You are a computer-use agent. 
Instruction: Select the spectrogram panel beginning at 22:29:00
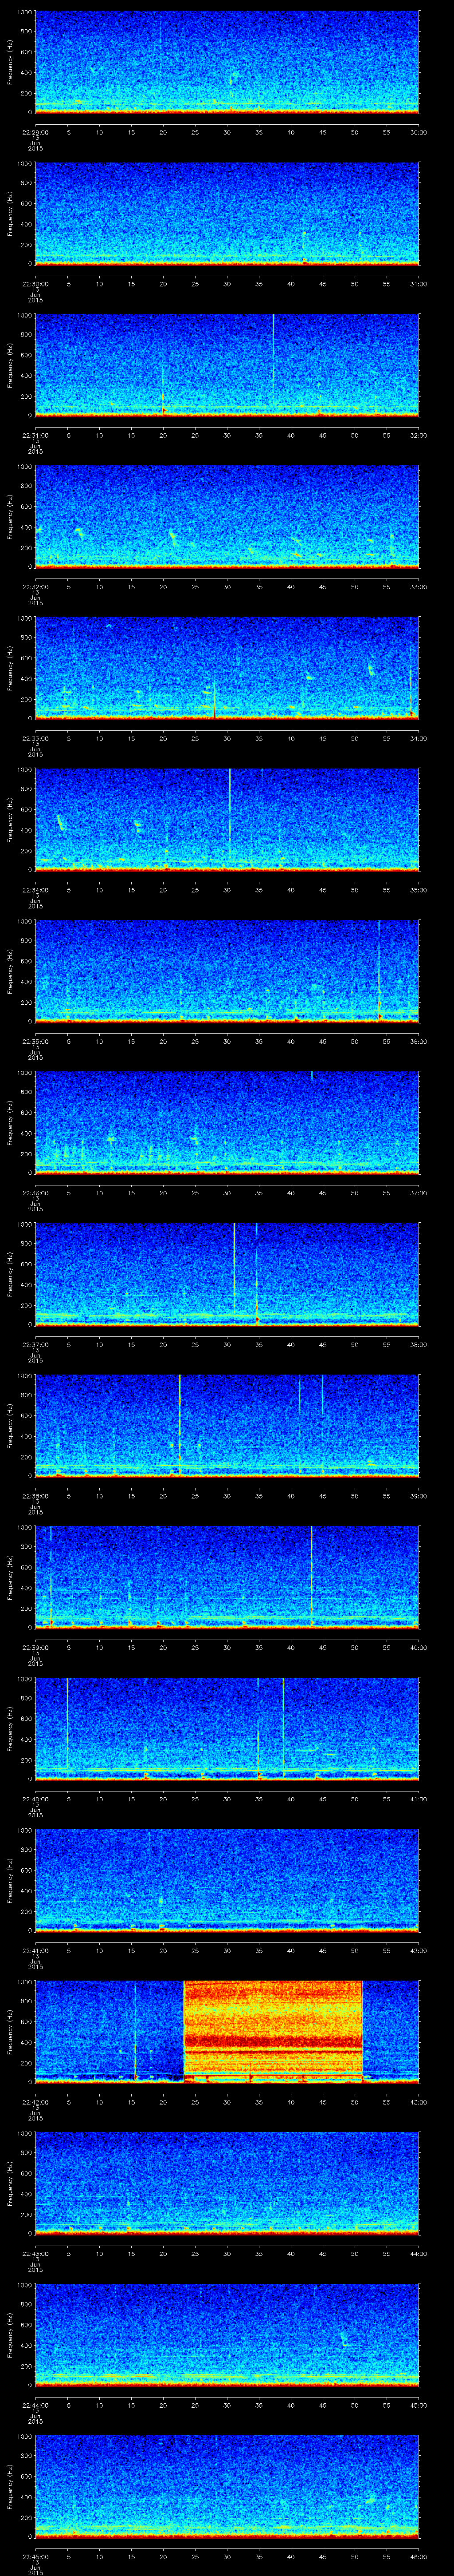pos(227,62)
